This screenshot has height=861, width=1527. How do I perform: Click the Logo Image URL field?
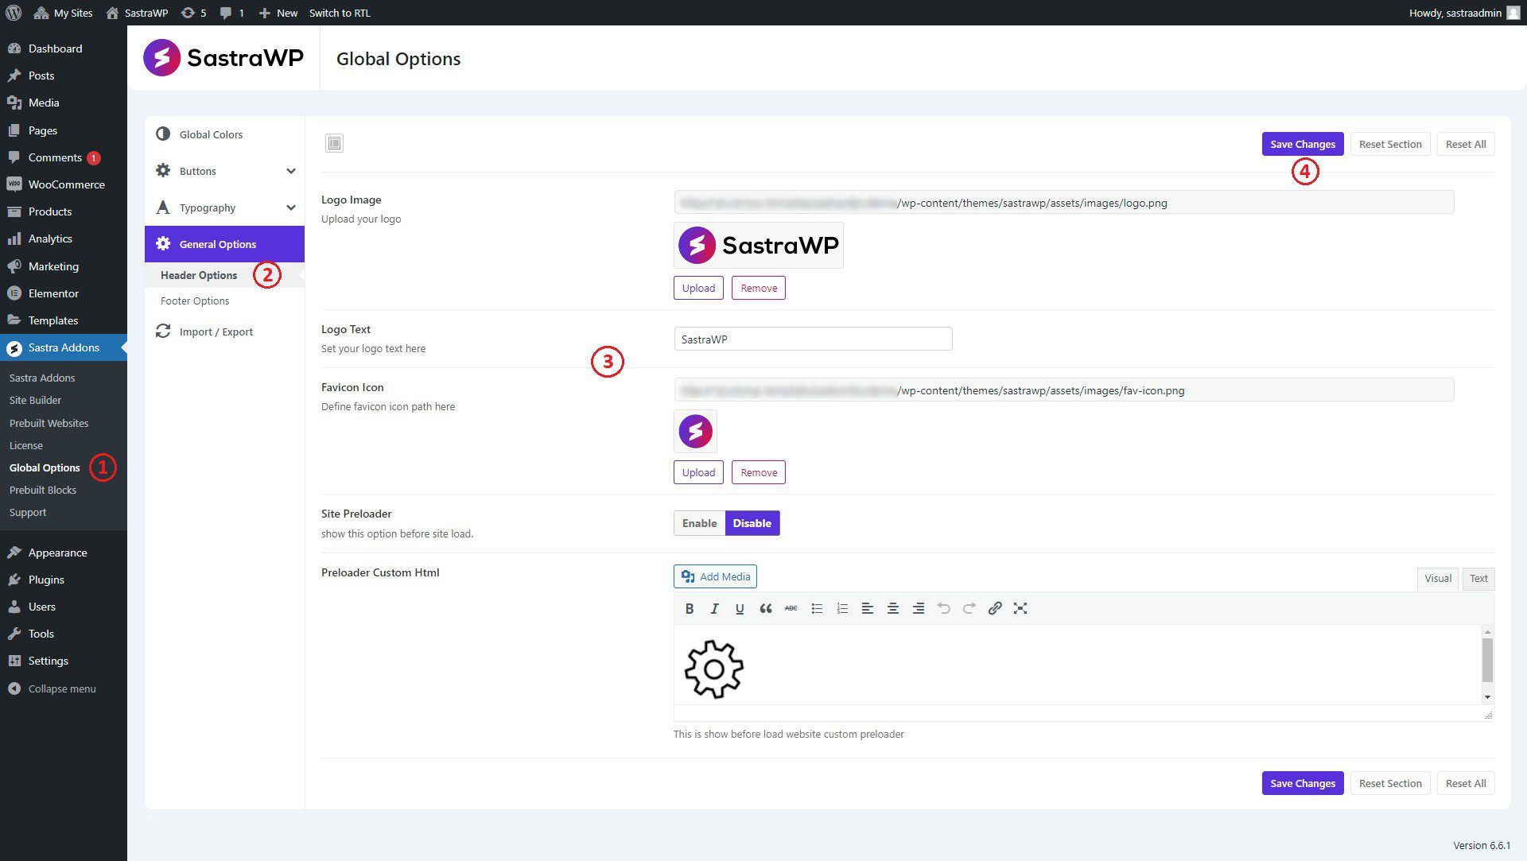[x=1064, y=203]
